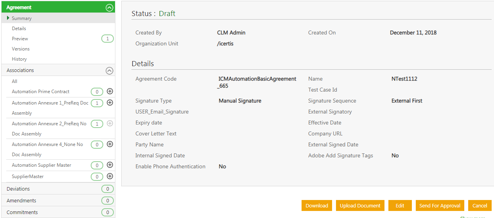Click Send For Approval button
Viewport: 494px width, 218px height.
tap(440, 205)
